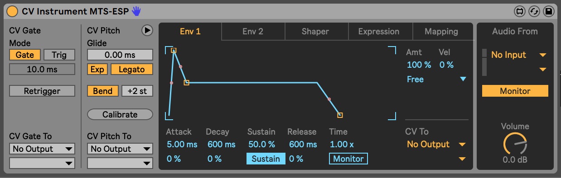The height and width of the screenshot is (178, 561).
Task: Click the CV Pitch play triangle button
Action: [x=147, y=30]
